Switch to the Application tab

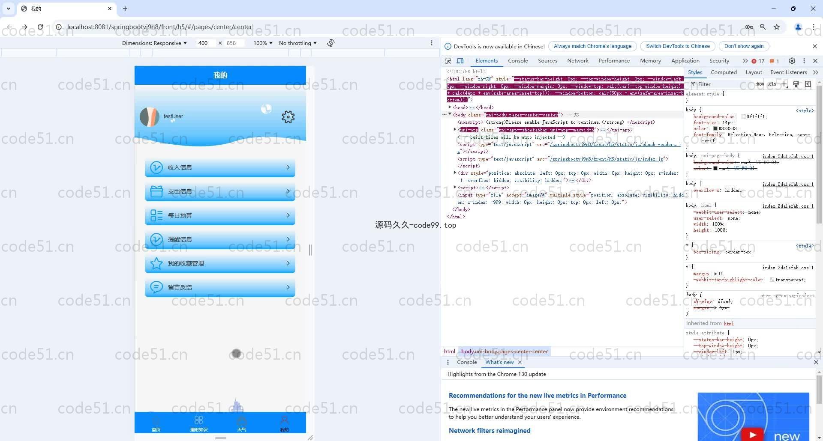point(685,61)
